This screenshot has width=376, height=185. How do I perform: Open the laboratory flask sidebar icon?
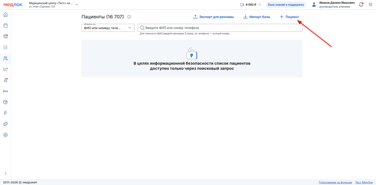[5, 80]
